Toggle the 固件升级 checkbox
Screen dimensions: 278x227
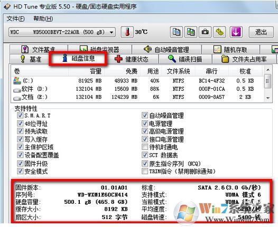click(x=20, y=163)
